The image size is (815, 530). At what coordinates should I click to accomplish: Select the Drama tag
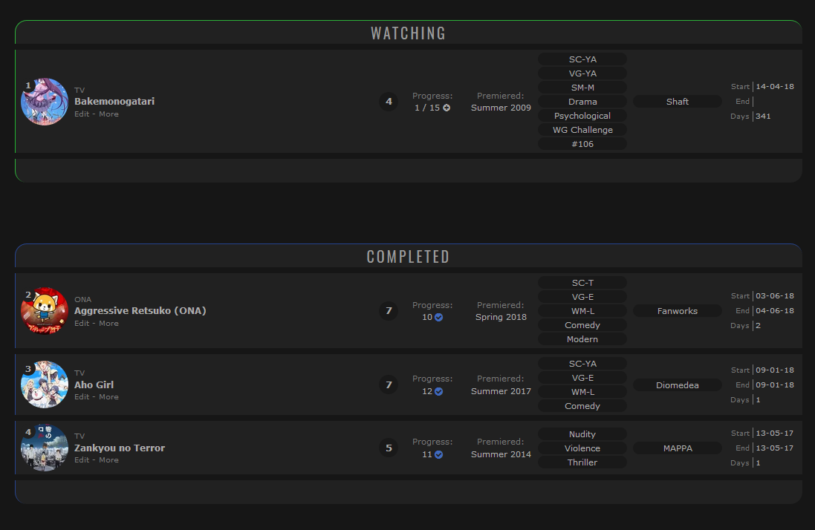pos(582,102)
